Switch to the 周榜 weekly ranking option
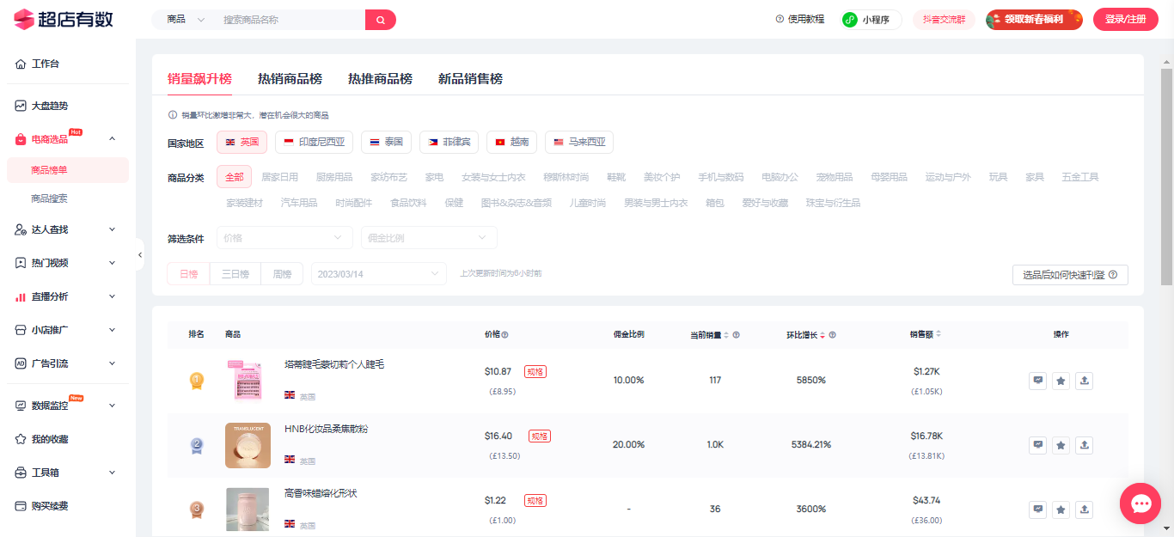 (282, 272)
